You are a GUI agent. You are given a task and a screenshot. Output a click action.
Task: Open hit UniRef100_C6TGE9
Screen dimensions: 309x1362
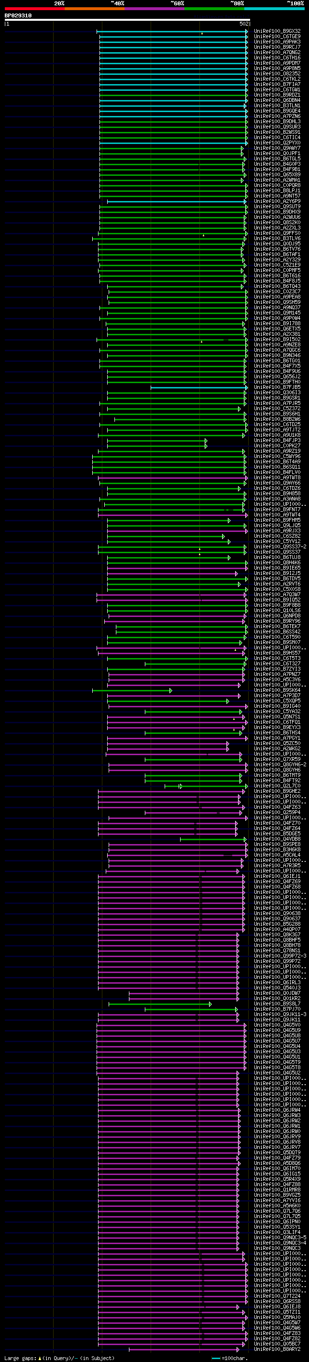click(x=277, y=37)
